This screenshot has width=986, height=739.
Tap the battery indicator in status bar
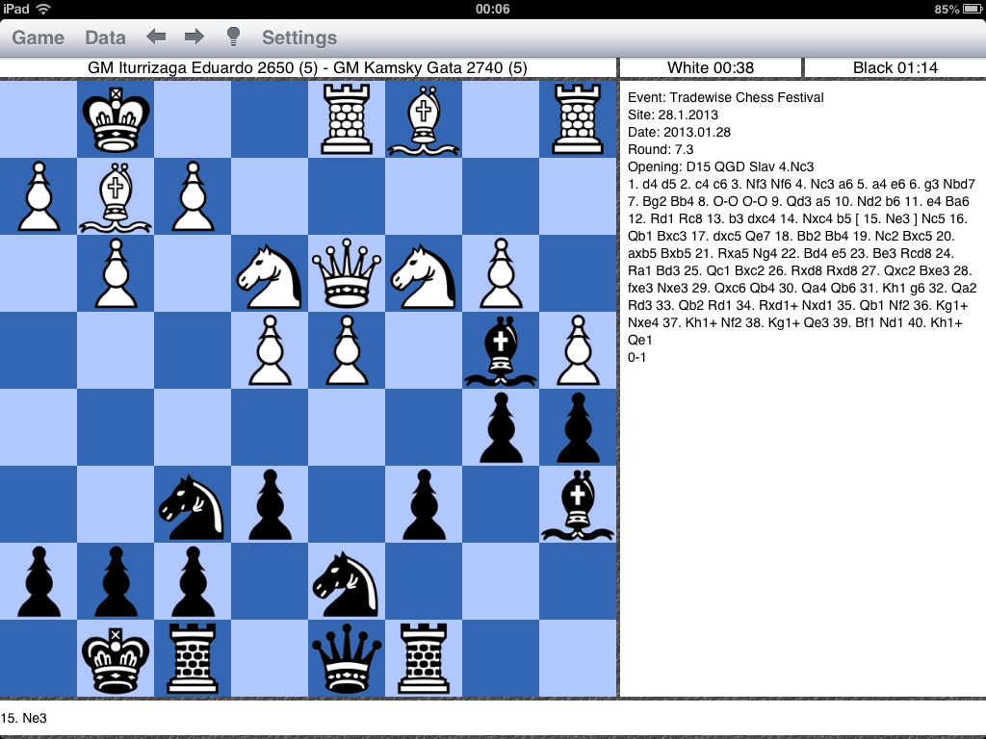pyautogui.click(x=966, y=9)
